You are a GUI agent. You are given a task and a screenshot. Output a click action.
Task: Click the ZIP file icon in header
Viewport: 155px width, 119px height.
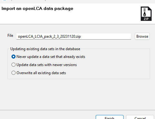[146, 14]
